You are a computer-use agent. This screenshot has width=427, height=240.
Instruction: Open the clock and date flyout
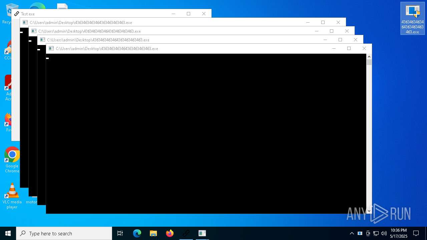click(x=399, y=233)
